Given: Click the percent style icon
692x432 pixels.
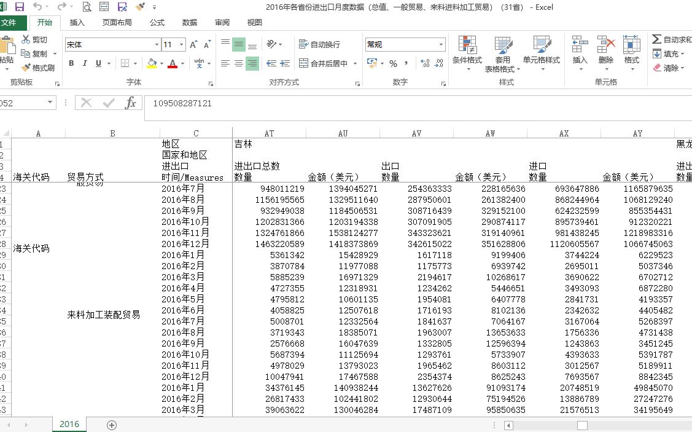Looking at the screenshot, I should pyautogui.click(x=393, y=63).
